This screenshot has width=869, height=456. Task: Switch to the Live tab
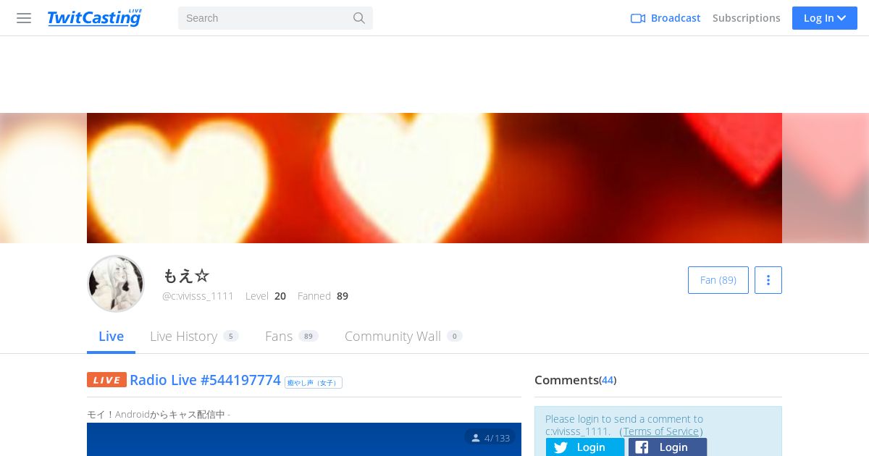111,337
